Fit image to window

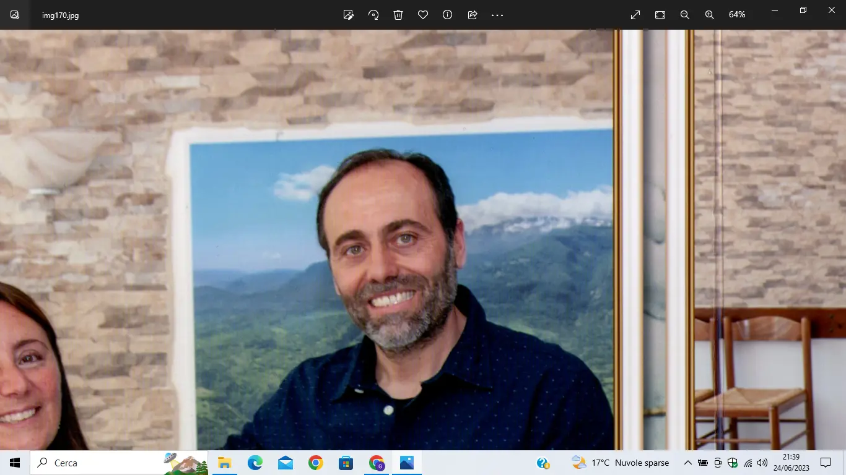(660, 15)
